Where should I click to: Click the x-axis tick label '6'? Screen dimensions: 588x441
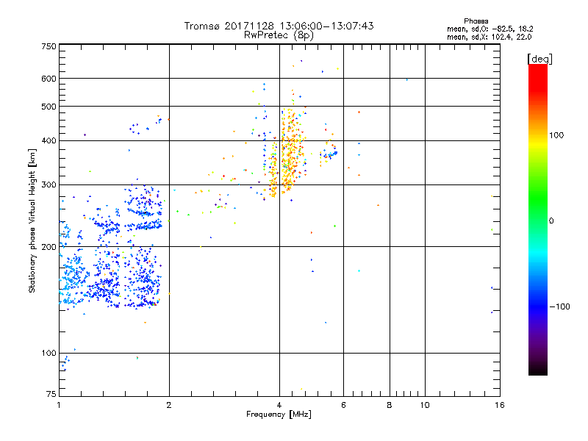343,405
